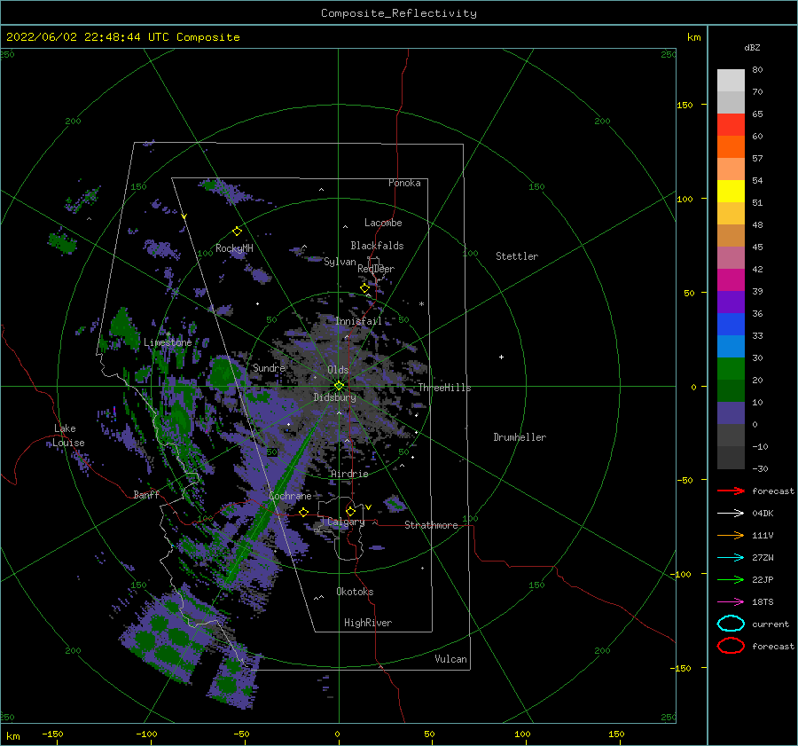Select the magenta 39–42 dBZ swatch
798x746 pixels.
pos(731,280)
